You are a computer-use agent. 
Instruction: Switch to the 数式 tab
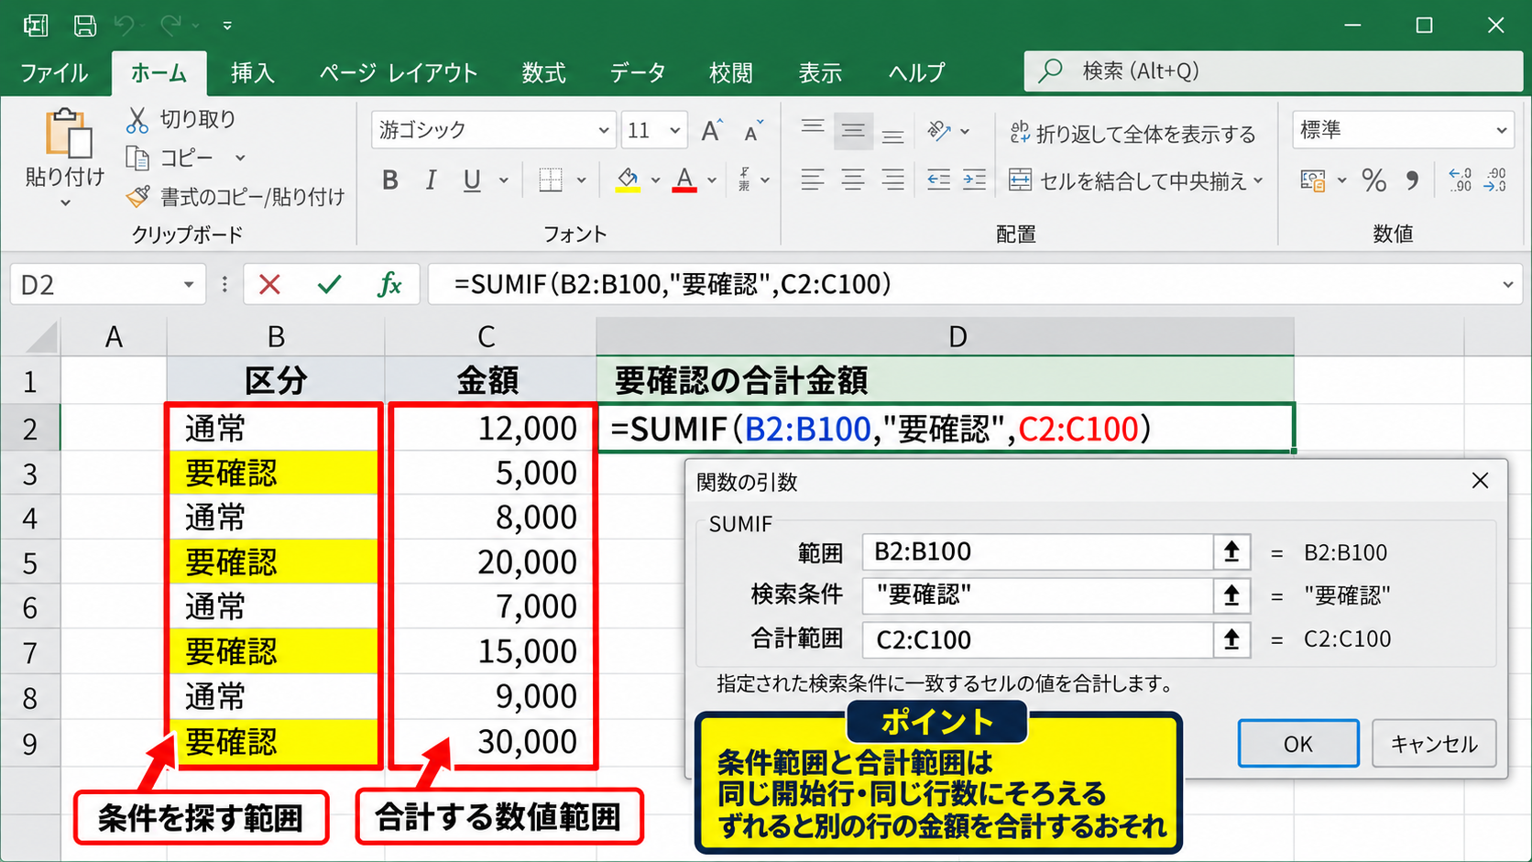[543, 72]
